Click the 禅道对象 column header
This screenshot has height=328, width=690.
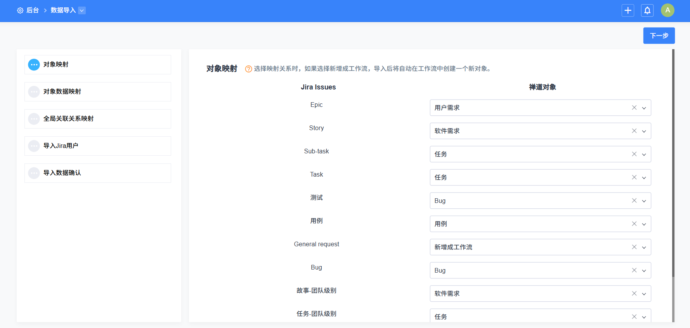pos(543,87)
